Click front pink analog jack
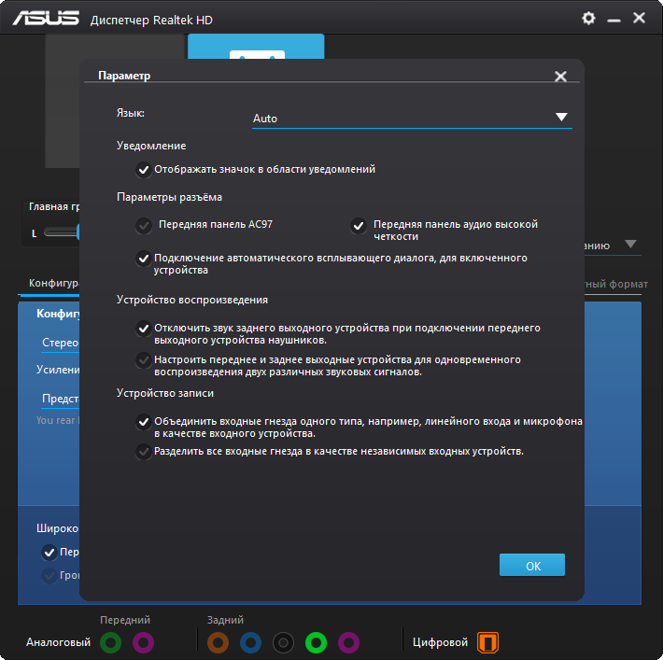663x660 pixels. pyautogui.click(x=144, y=642)
